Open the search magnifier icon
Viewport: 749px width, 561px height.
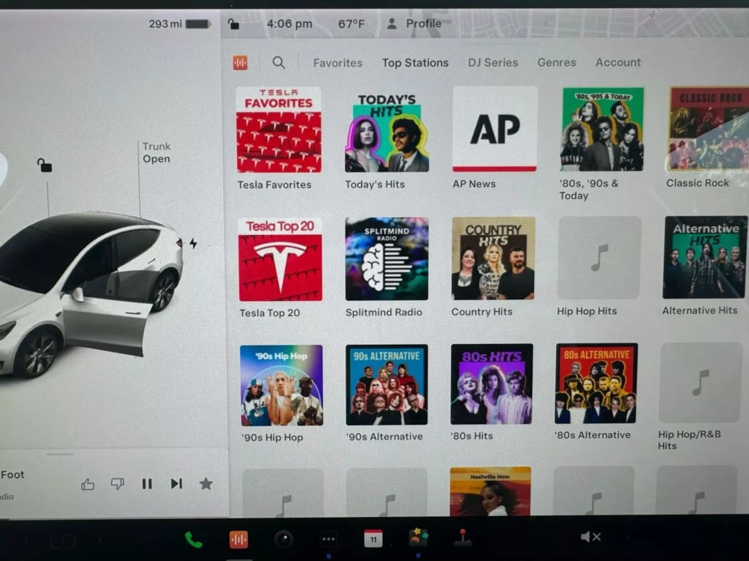279,62
